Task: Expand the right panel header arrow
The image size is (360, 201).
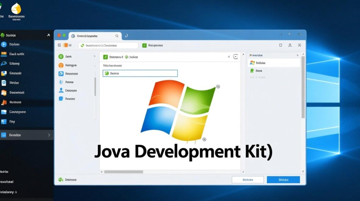Action: pos(297,55)
